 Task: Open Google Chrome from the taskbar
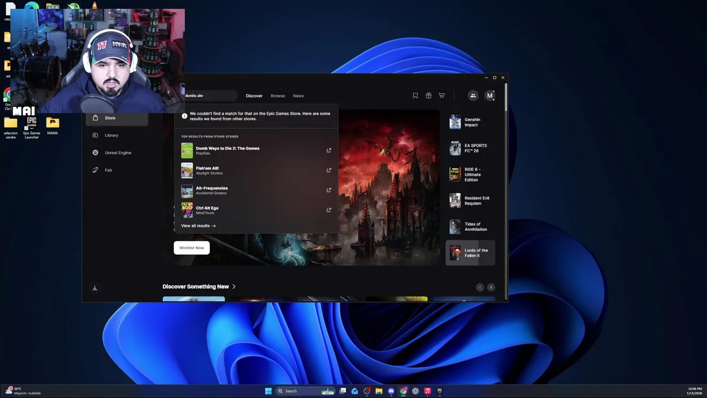coord(403,391)
